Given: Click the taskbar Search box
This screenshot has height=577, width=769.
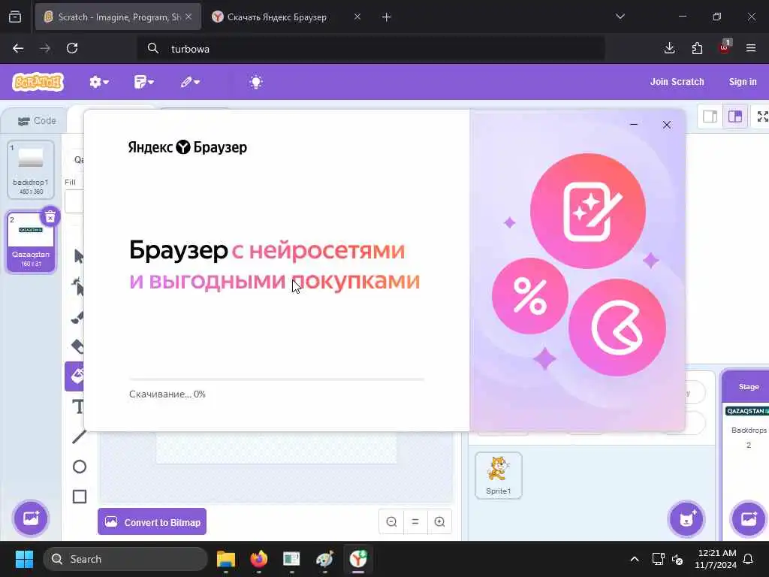Looking at the screenshot, I should [125, 559].
